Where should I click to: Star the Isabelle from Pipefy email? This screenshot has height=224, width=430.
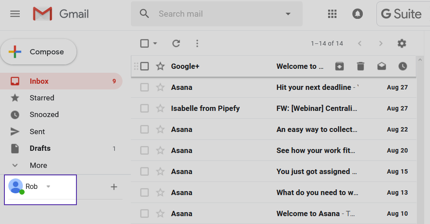pos(160,108)
